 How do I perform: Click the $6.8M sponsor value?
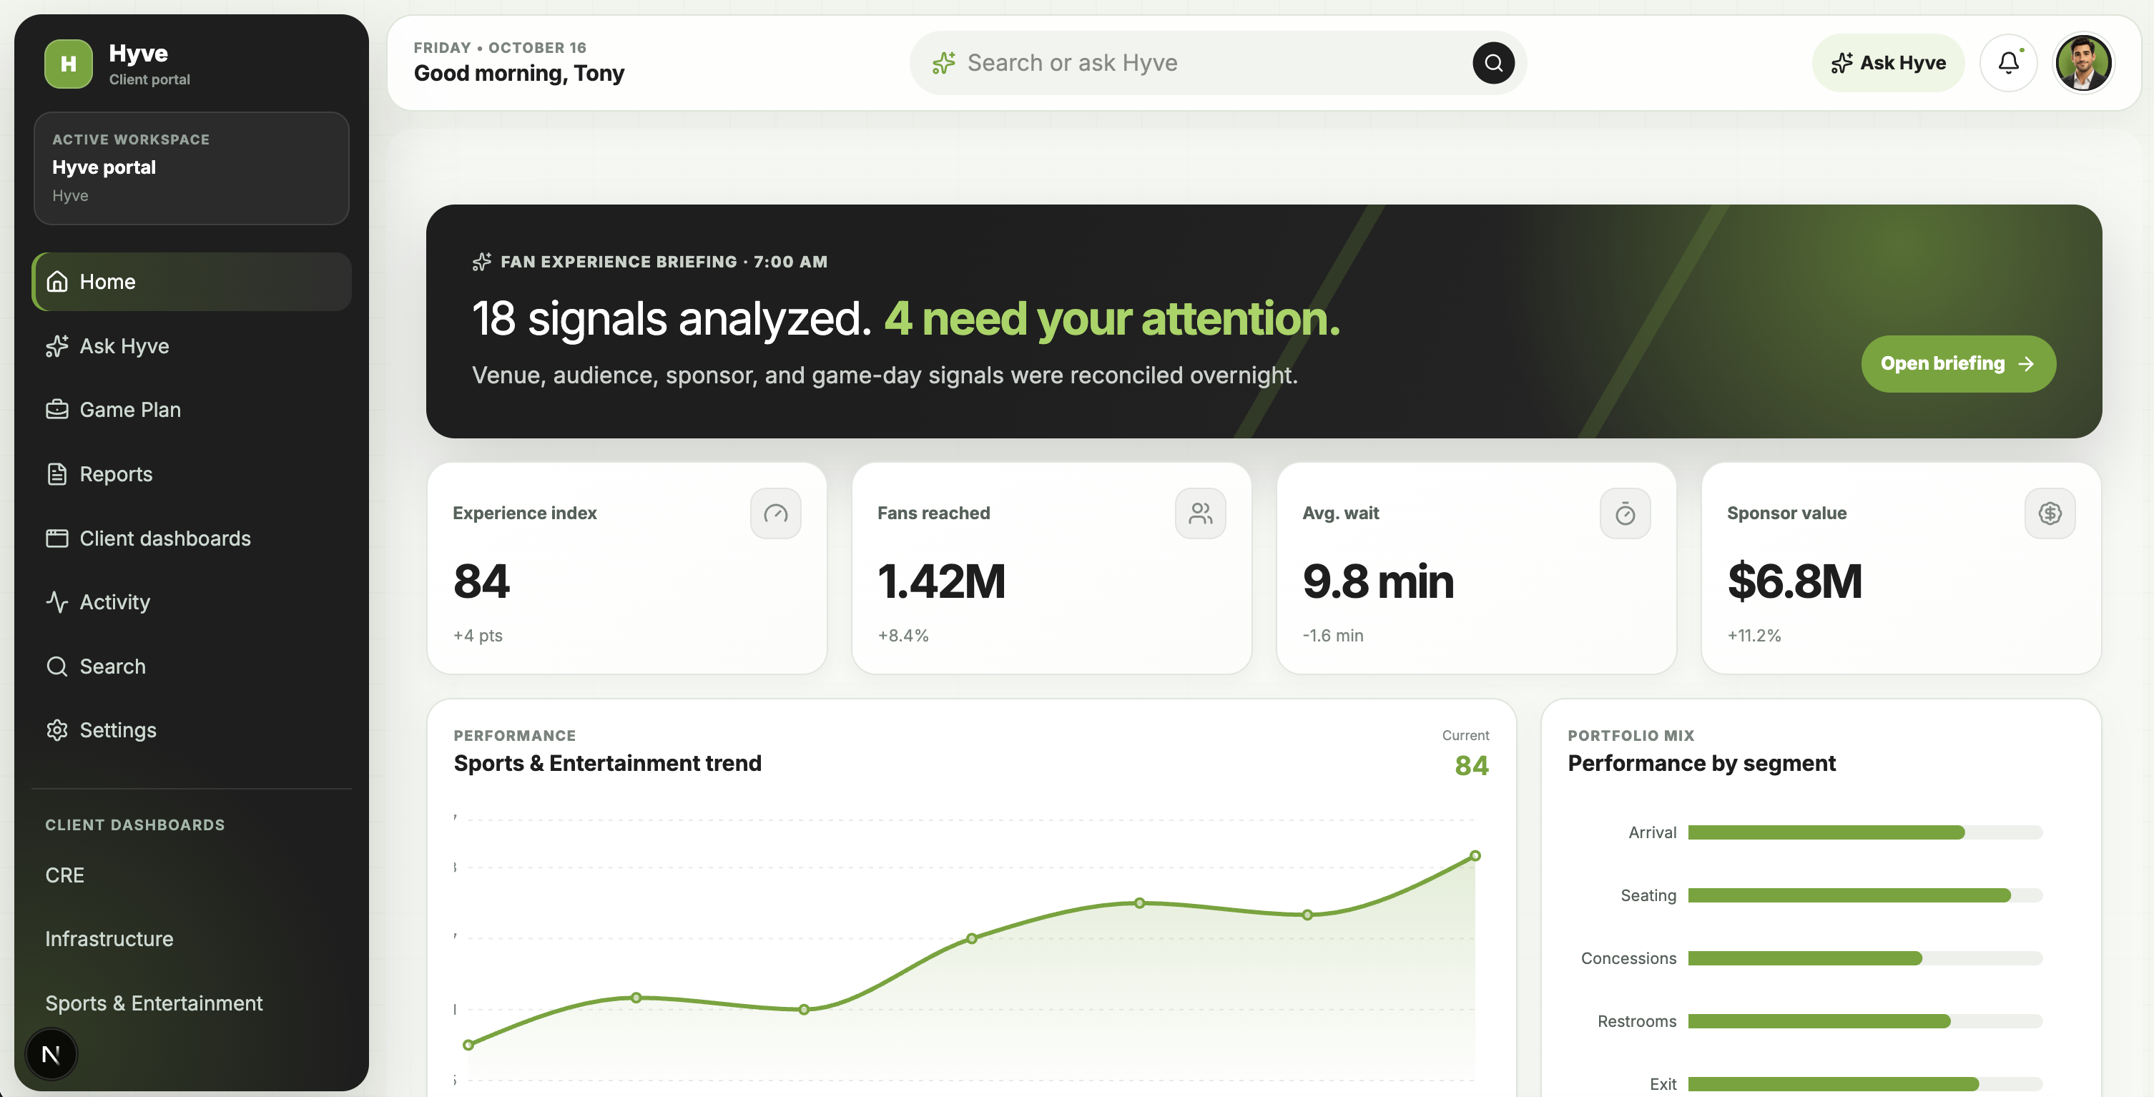[1794, 581]
